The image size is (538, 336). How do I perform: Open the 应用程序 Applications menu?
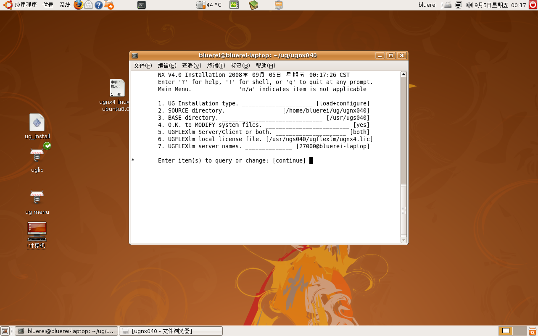click(21, 5)
